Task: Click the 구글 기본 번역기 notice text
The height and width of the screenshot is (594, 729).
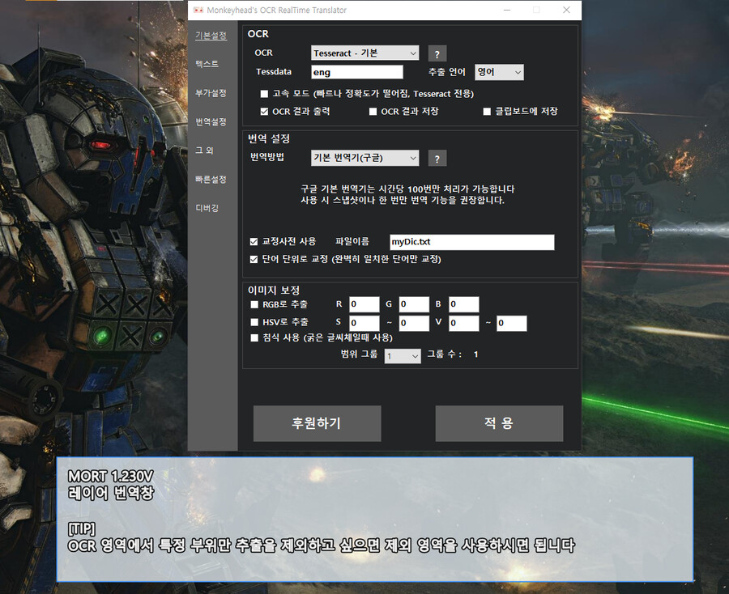Action: point(407,194)
